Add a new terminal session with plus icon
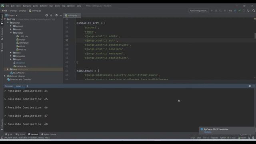Viewport: 256px width, 144px height. (28, 86)
